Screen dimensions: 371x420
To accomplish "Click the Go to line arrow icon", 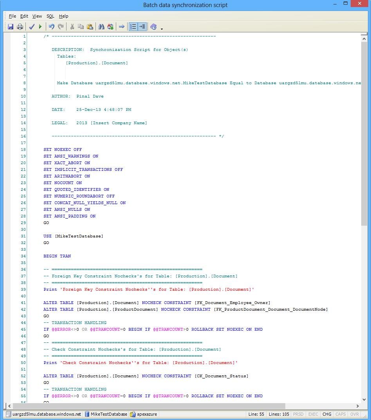I will (122, 27).
